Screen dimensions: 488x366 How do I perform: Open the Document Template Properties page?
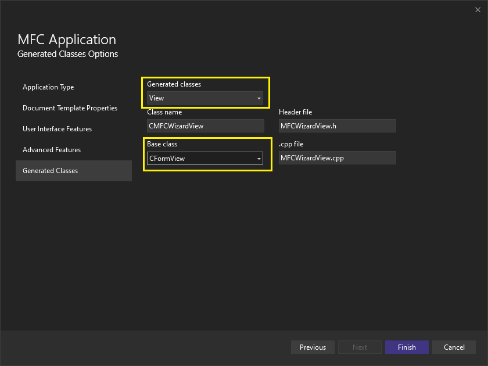coord(70,108)
